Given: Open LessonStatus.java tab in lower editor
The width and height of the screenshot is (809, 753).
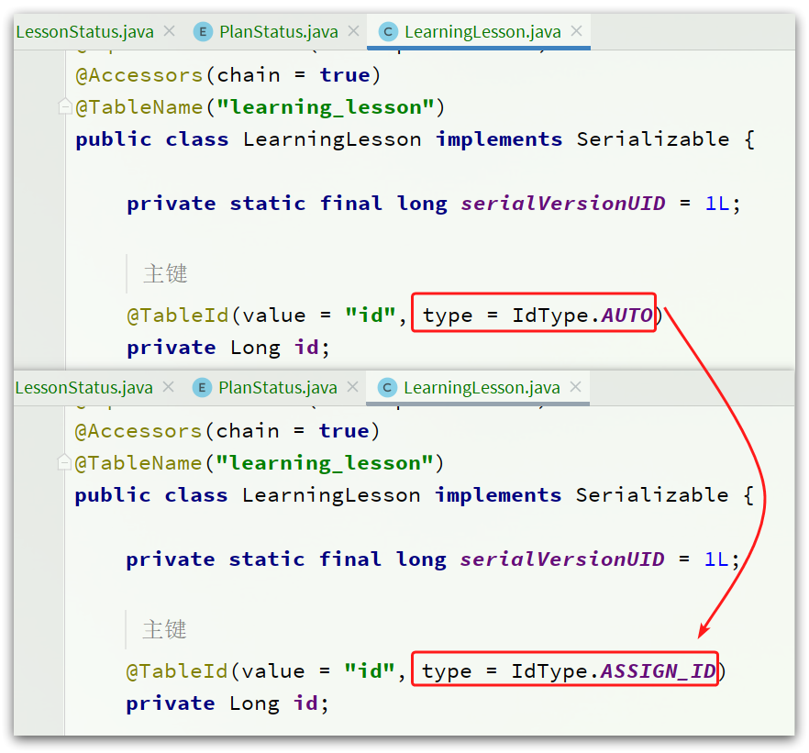Looking at the screenshot, I should (x=84, y=388).
